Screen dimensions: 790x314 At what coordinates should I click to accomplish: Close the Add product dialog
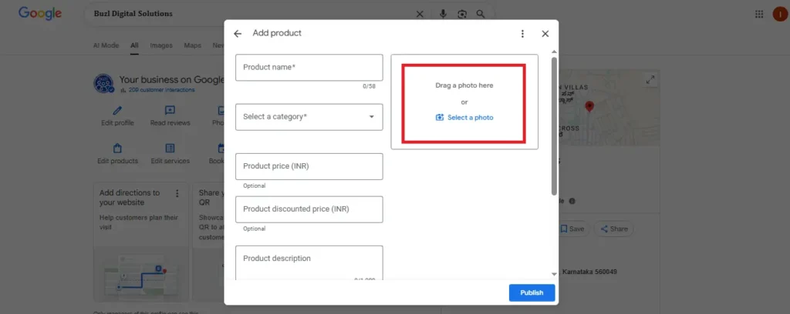(545, 34)
